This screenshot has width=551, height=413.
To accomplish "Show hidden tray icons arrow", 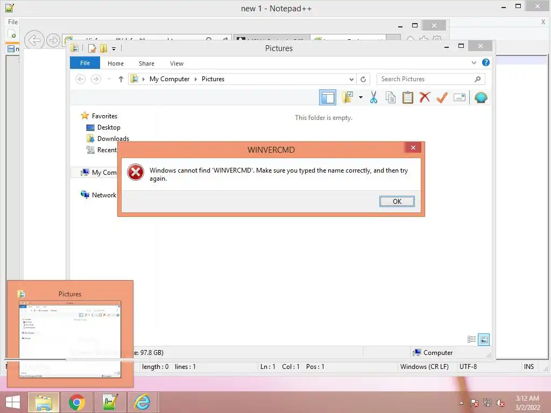I will click(461, 403).
